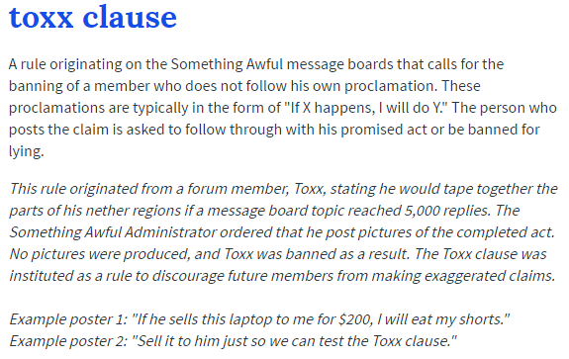Click the 'Example poster 1:' label
The image size is (569, 359).
[68, 319]
